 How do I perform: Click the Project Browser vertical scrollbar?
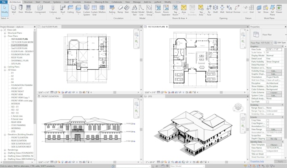pos(35,95)
